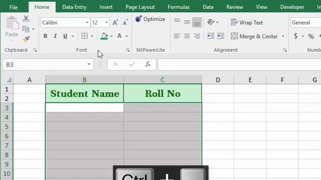Align text left

pos(177,36)
